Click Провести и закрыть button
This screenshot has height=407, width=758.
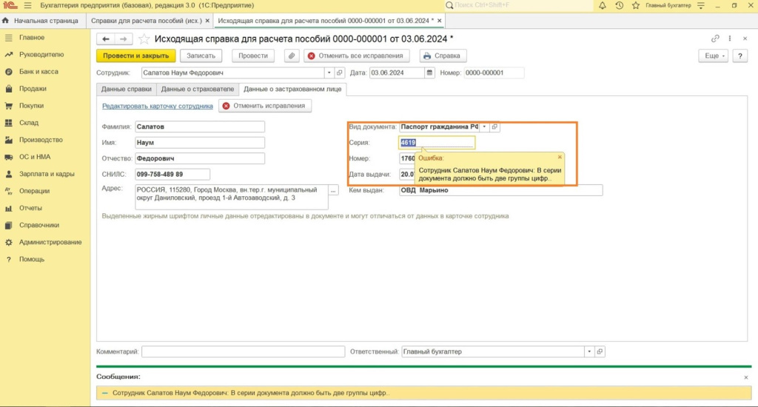tap(136, 55)
